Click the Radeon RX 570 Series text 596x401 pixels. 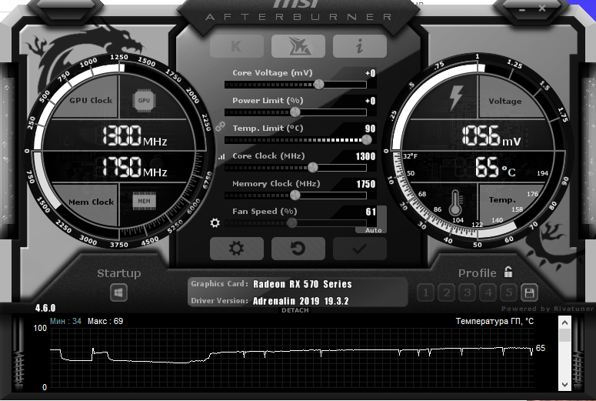(302, 284)
